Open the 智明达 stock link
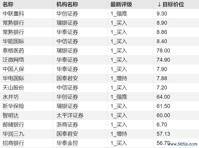This screenshot has width=199, height=148. pyautogui.click(x=11, y=115)
